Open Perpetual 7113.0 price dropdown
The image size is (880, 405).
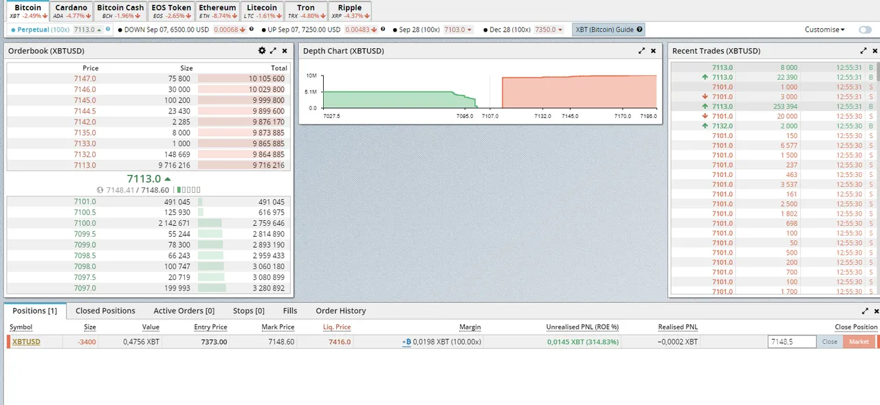[89, 30]
